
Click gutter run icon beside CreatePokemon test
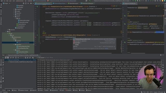tap(37, 6)
